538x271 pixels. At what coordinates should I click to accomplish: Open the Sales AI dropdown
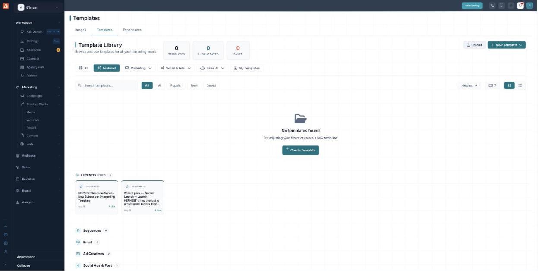(x=212, y=68)
